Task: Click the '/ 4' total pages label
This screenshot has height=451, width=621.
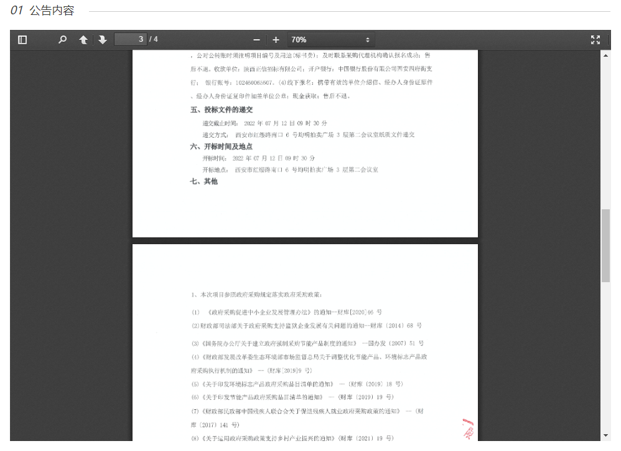Action: (154, 40)
